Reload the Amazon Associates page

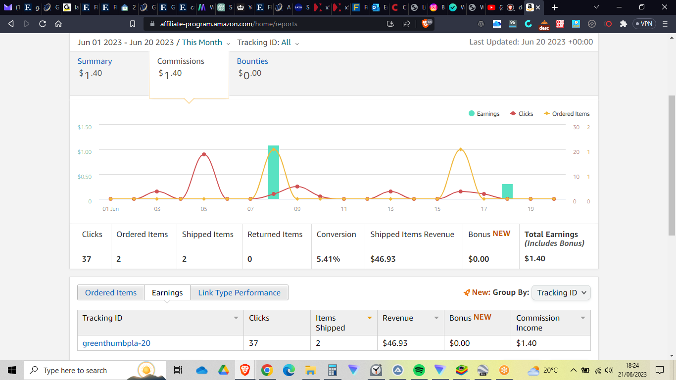43,24
